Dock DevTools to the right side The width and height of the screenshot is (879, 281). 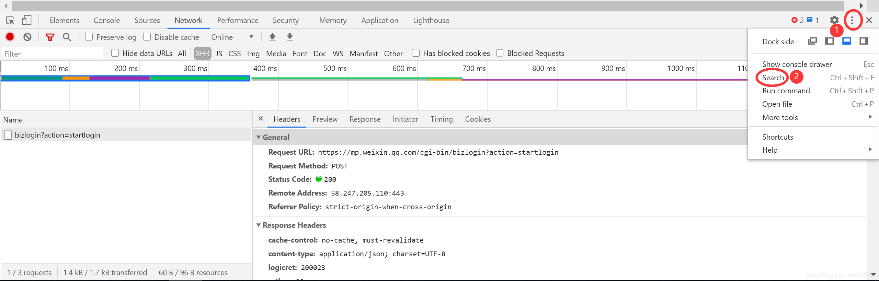(x=864, y=41)
